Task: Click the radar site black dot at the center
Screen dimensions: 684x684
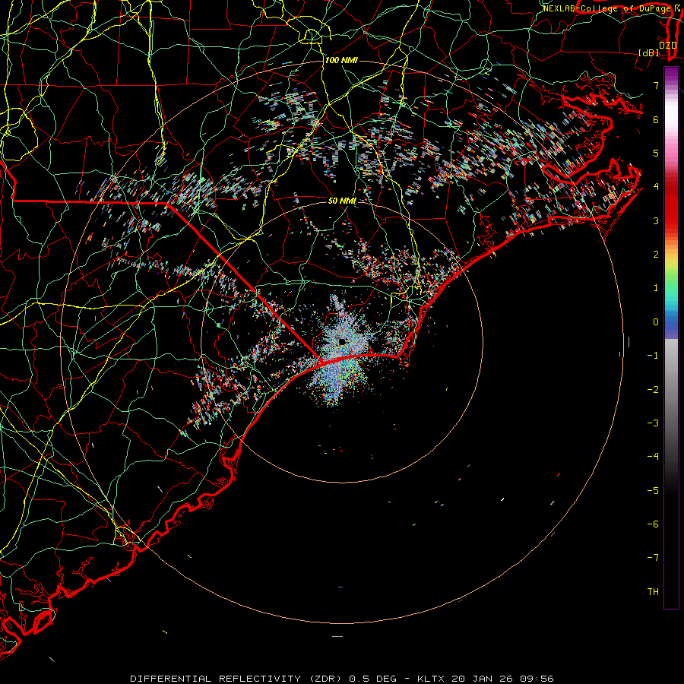Action: pyautogui.click(x=342, y=341)
